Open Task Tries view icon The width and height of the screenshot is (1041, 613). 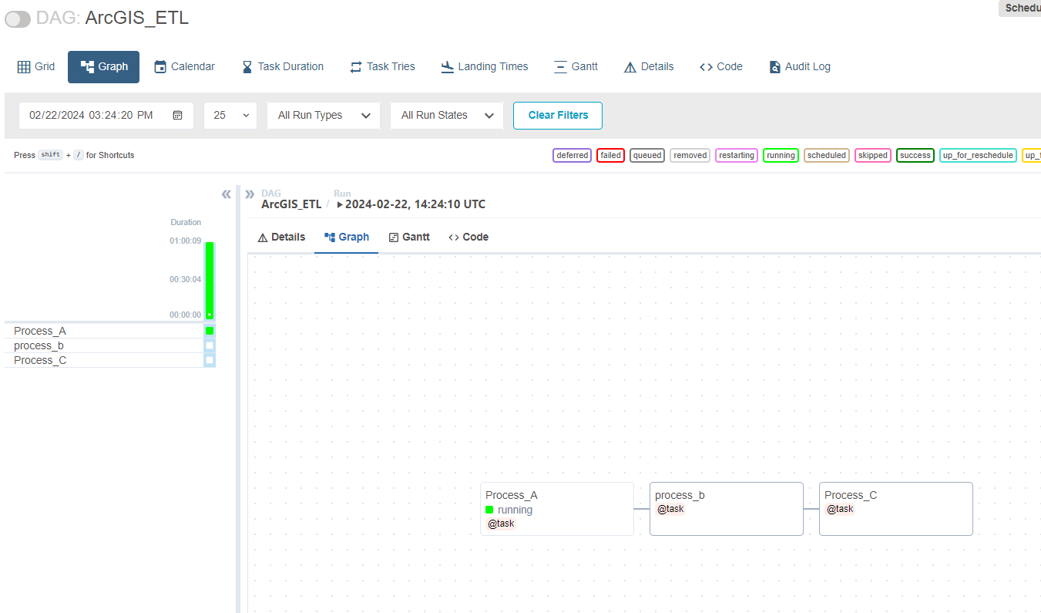tap(354, 66)
